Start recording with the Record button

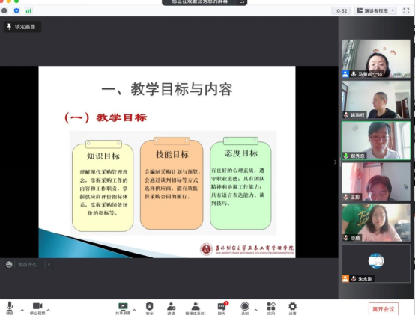(x=245, y=308)
